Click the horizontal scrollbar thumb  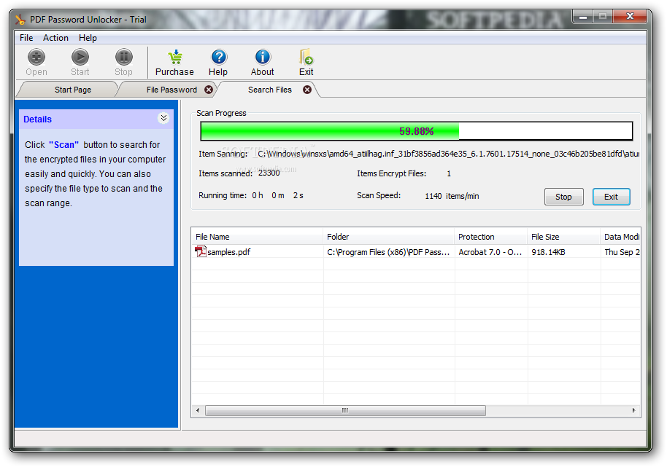pyautogui.click(x=345, y=410)
